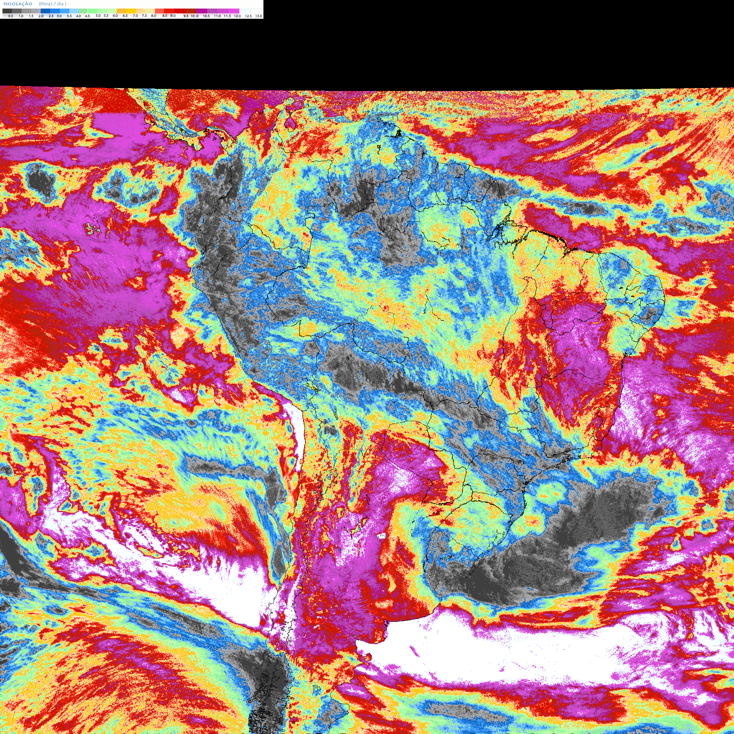The width and height of the screenshot is (734, 734).
Task: Click the 1.5 legend value
Action: 31,16
